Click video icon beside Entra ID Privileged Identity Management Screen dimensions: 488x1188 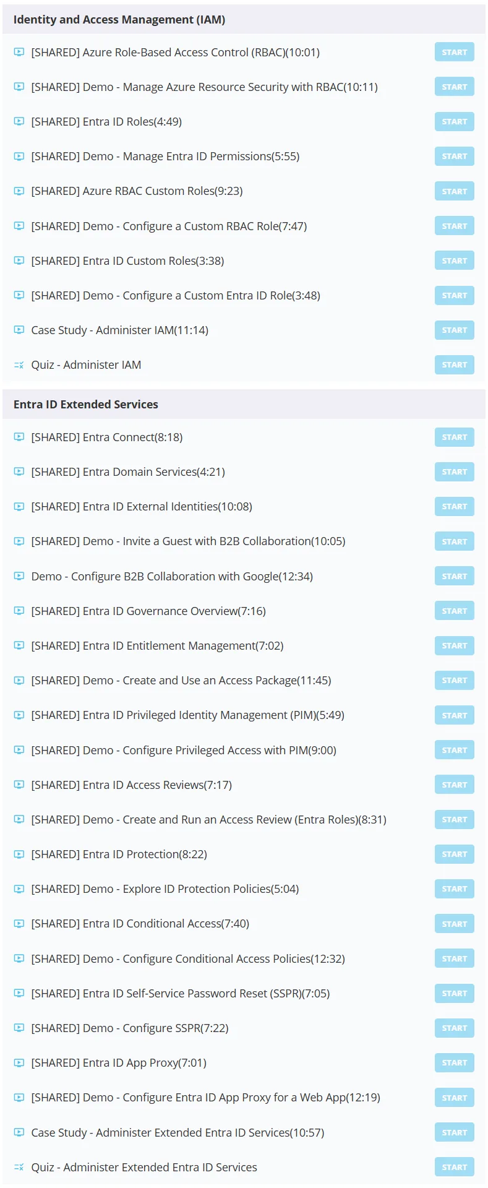[x=19, y=715]
